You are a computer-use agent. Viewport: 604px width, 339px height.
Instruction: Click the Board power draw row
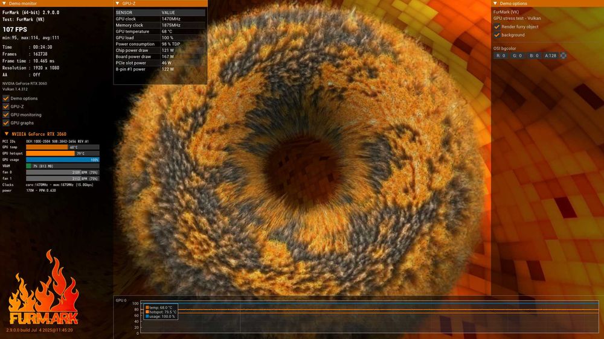click(160, 57)
